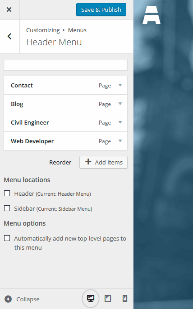Click the Save & Publish button
Viewport: 193px width, 309px height.
tap(101, 10)
